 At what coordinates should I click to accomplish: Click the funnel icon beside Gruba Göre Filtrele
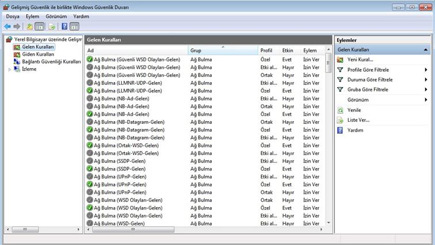(x=340, y=90)
